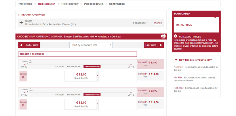Click the info icon beside Note About Prices
The image size is (236, 116).
[175, 36]
